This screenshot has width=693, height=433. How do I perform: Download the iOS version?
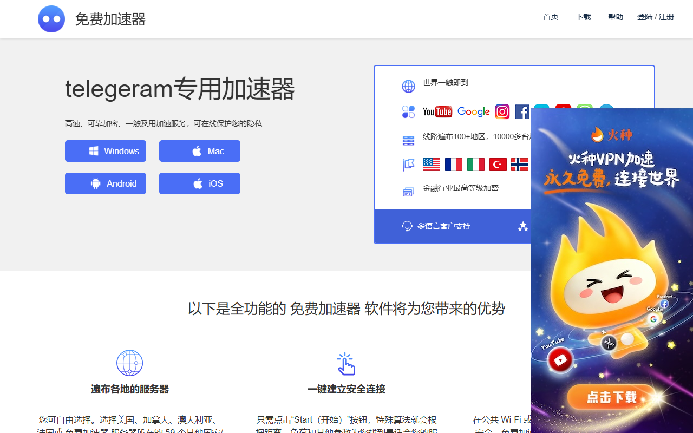(x=200, y=183)
